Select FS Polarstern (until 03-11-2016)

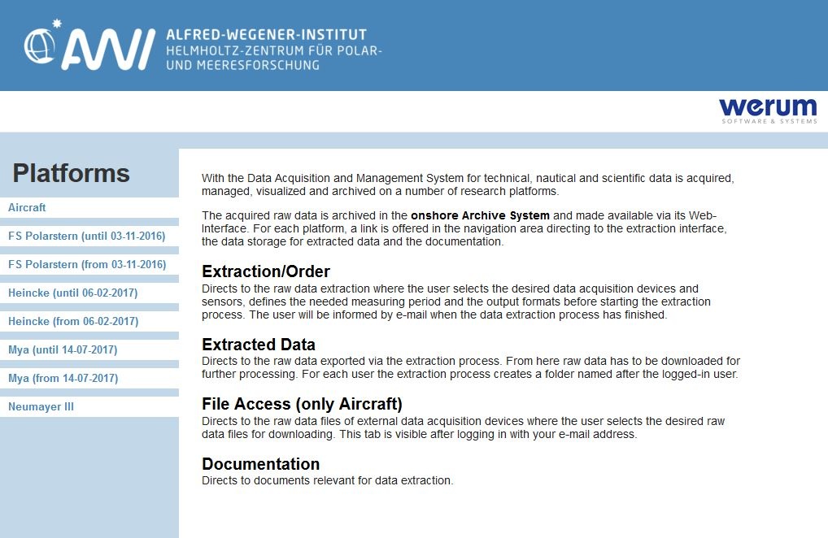[x=86, y=236]
